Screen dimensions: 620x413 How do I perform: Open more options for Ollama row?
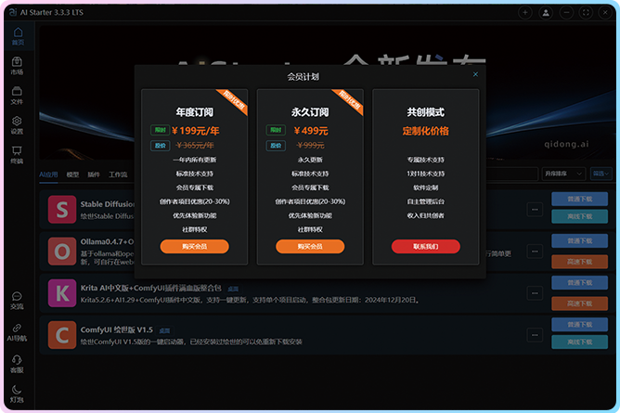pos(535,252)
